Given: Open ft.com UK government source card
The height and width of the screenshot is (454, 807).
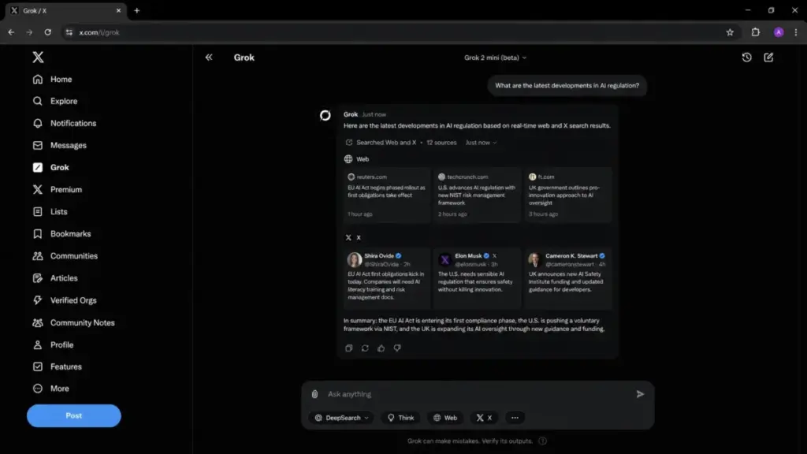Looking at the screenshot, I should (x=567, y=195).
